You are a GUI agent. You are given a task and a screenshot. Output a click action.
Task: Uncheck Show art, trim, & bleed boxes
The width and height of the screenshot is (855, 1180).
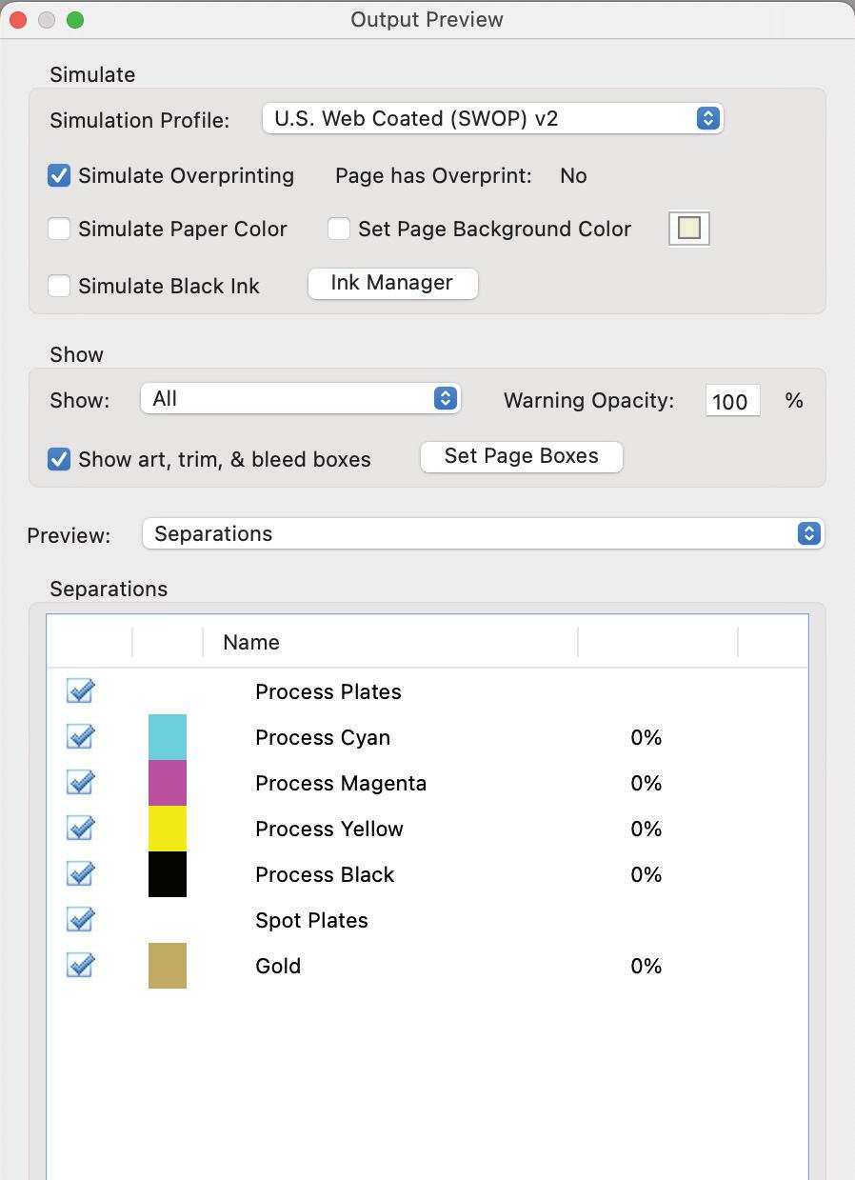pos(59,459)
